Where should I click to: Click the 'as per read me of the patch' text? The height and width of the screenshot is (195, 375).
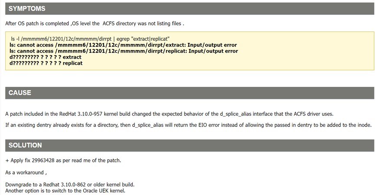pyautogui.click(x=89, y=160)
